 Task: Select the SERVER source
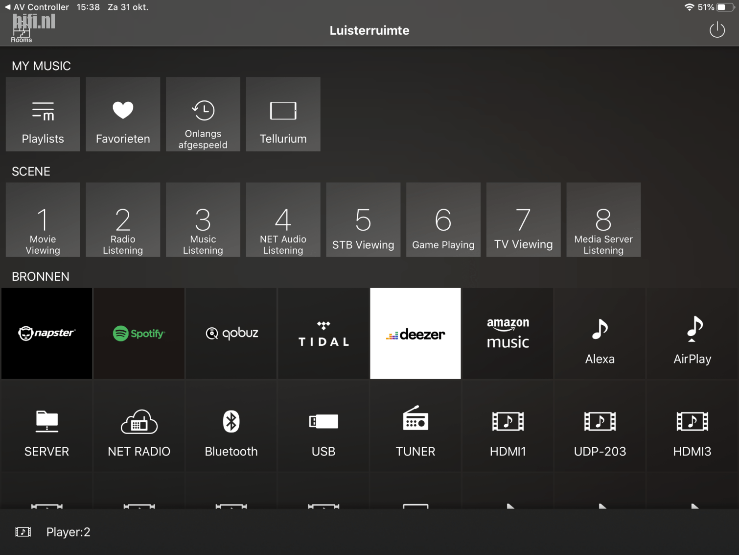[46, 426]
